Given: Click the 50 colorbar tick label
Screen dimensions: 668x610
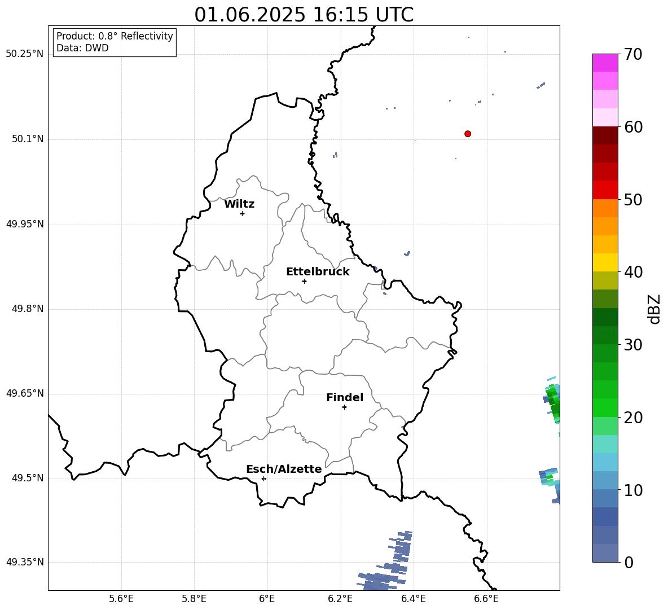Looking at the screenshot, I should click(633, 199).
